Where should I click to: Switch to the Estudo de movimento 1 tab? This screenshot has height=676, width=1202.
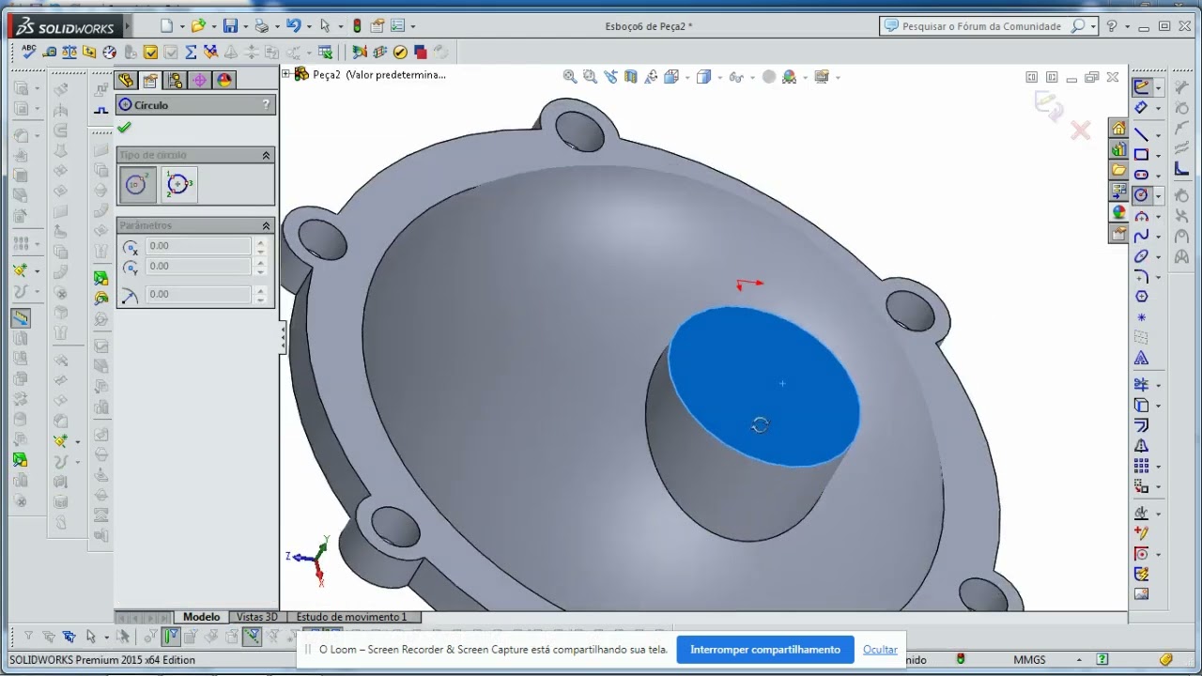[x=351, y=617]
